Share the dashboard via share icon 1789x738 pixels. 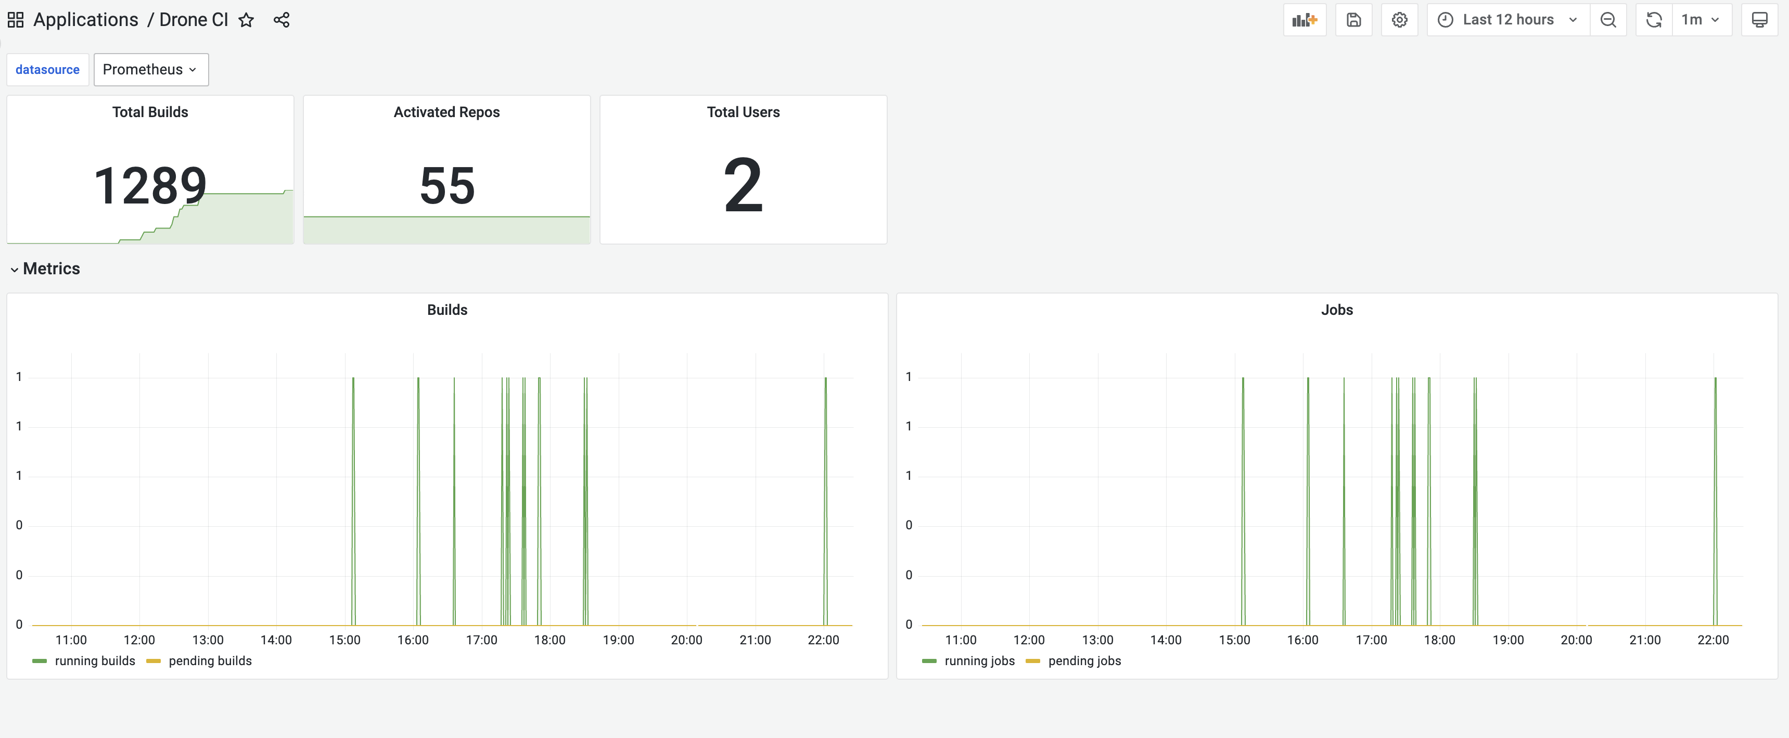(x=282, y=20)
